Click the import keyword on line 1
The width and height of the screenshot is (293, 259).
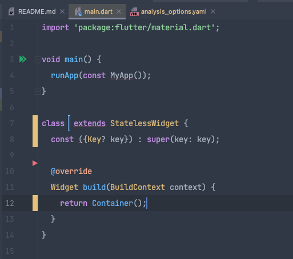tap(55, 28)
